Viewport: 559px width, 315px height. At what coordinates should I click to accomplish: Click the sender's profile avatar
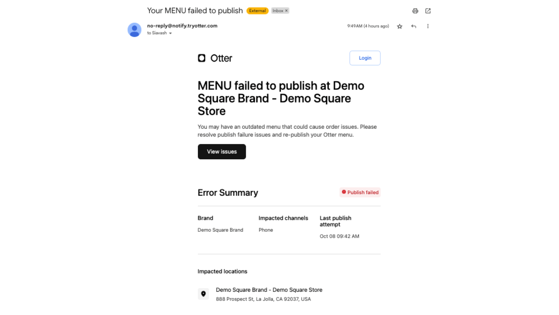(135, 30)
